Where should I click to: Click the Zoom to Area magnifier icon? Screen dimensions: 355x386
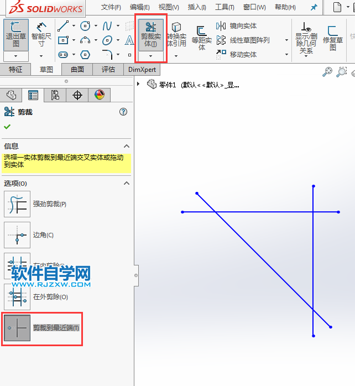click(x=342, y=72)
